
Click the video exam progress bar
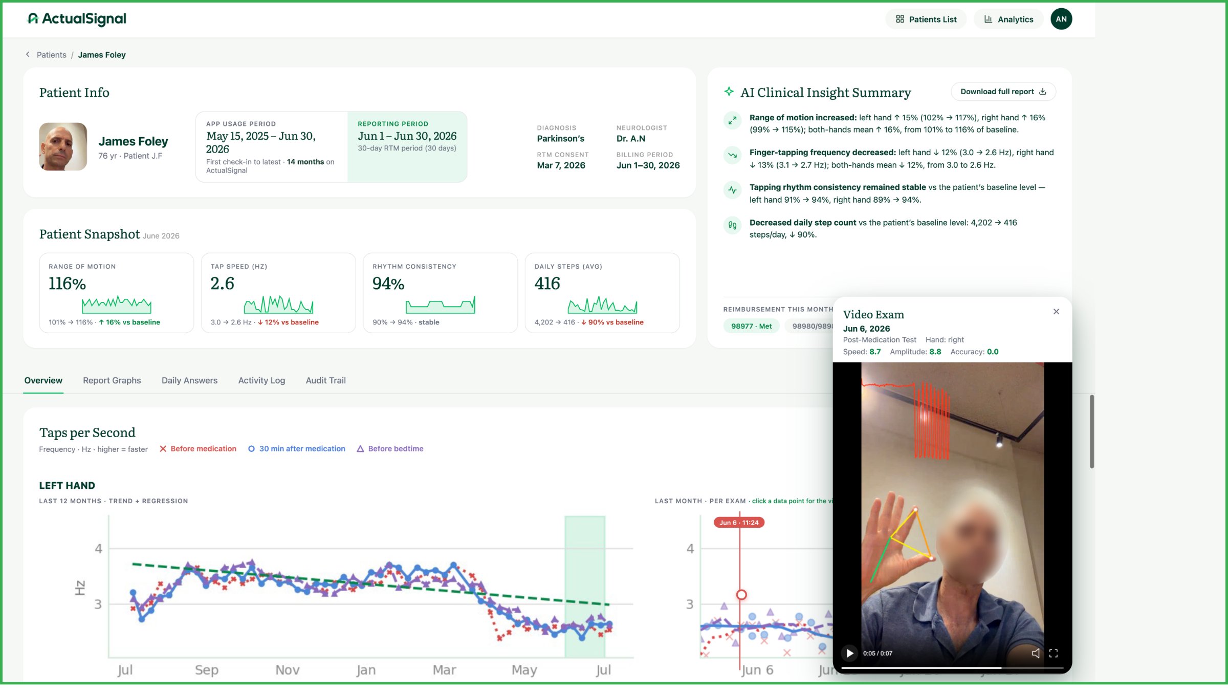pos(952,667)
